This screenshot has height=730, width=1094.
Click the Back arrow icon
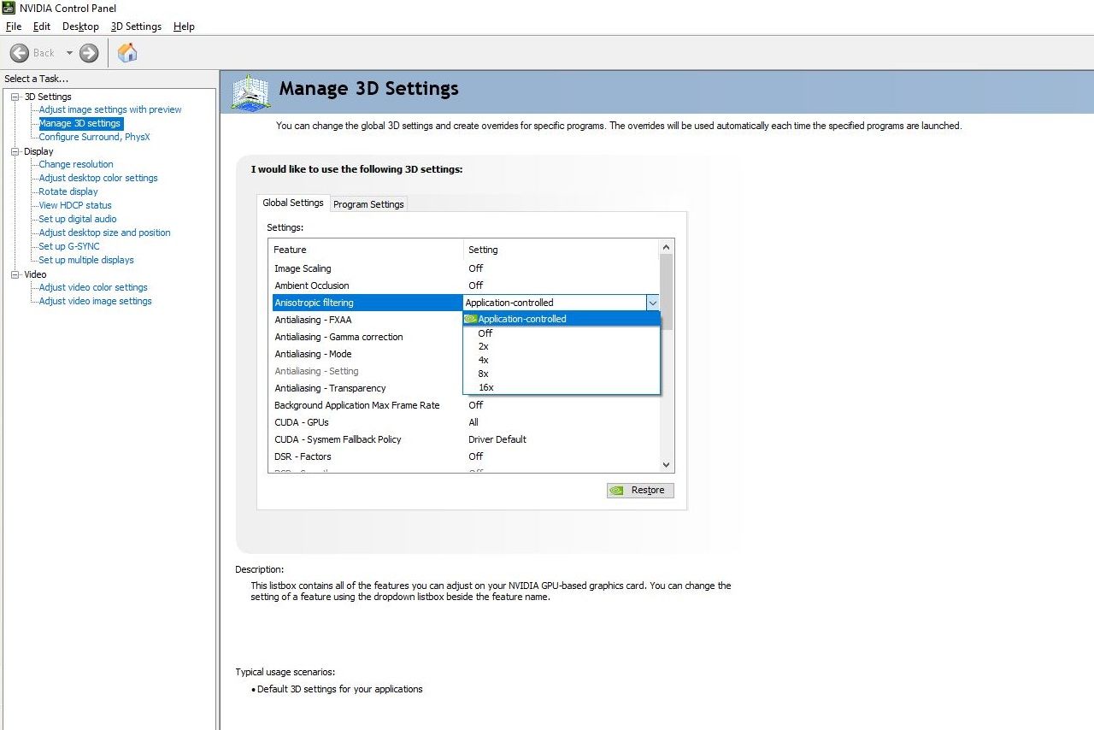[20, 53]
